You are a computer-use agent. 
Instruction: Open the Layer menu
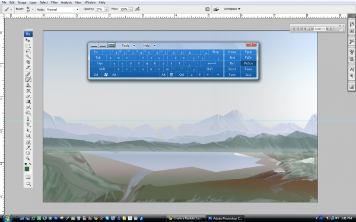[x=33, y=2]
